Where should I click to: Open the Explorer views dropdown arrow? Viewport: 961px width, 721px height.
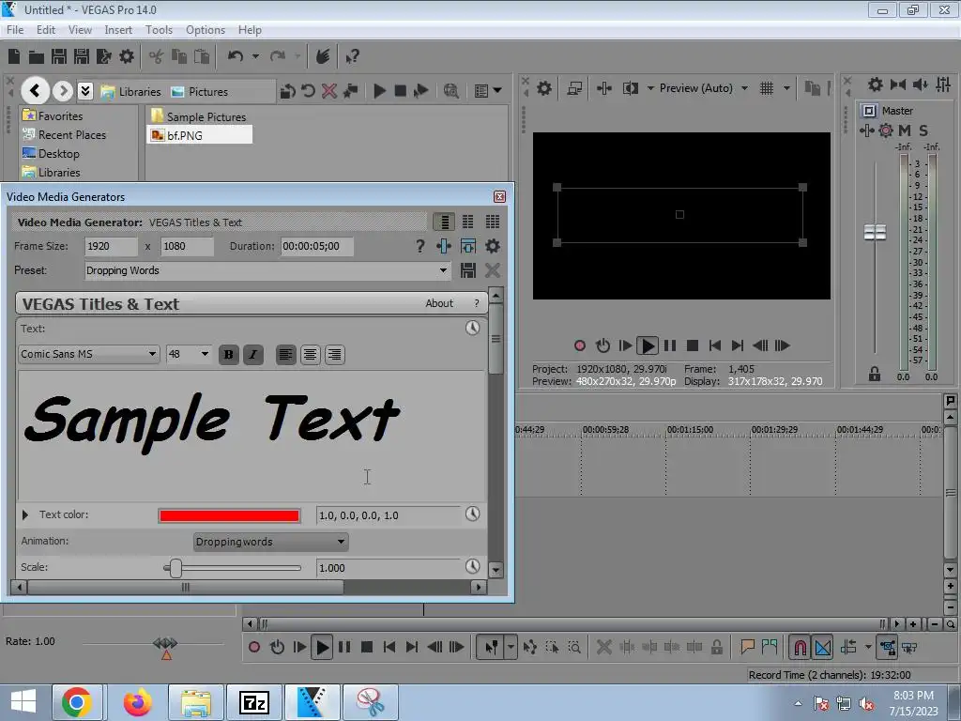pyautogui.click(x=497, y=91)
